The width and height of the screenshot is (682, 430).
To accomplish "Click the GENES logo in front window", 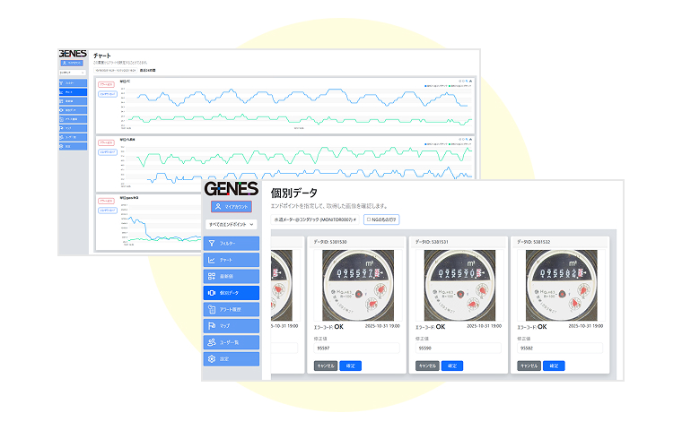I will [x=231, y=189].
